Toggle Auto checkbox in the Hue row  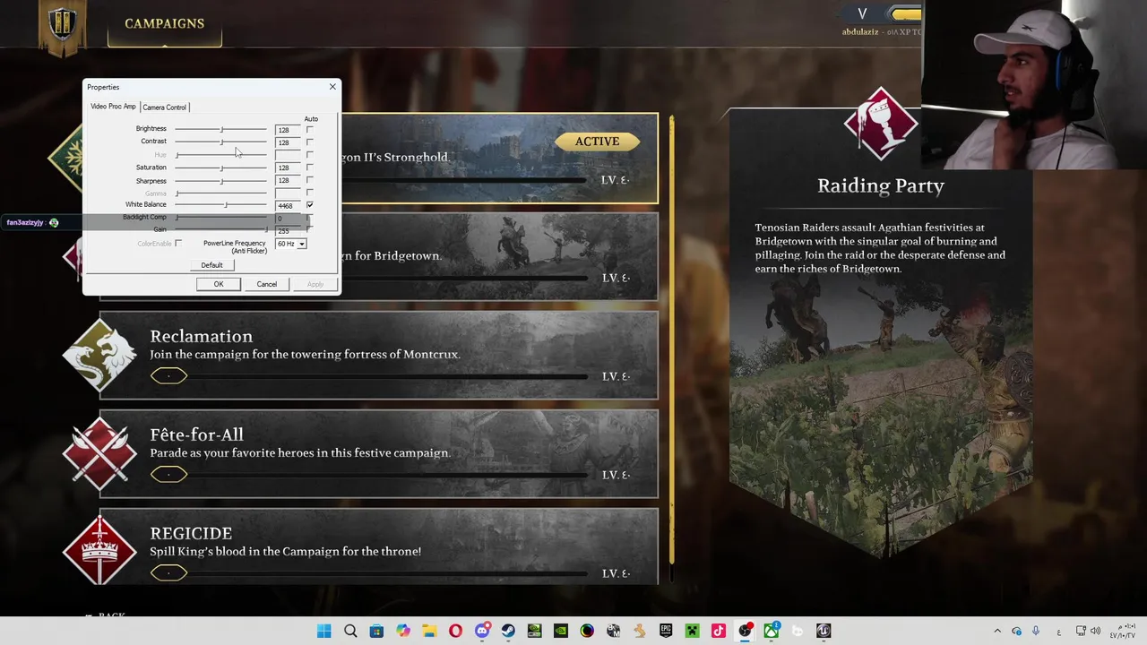point(310,155)
